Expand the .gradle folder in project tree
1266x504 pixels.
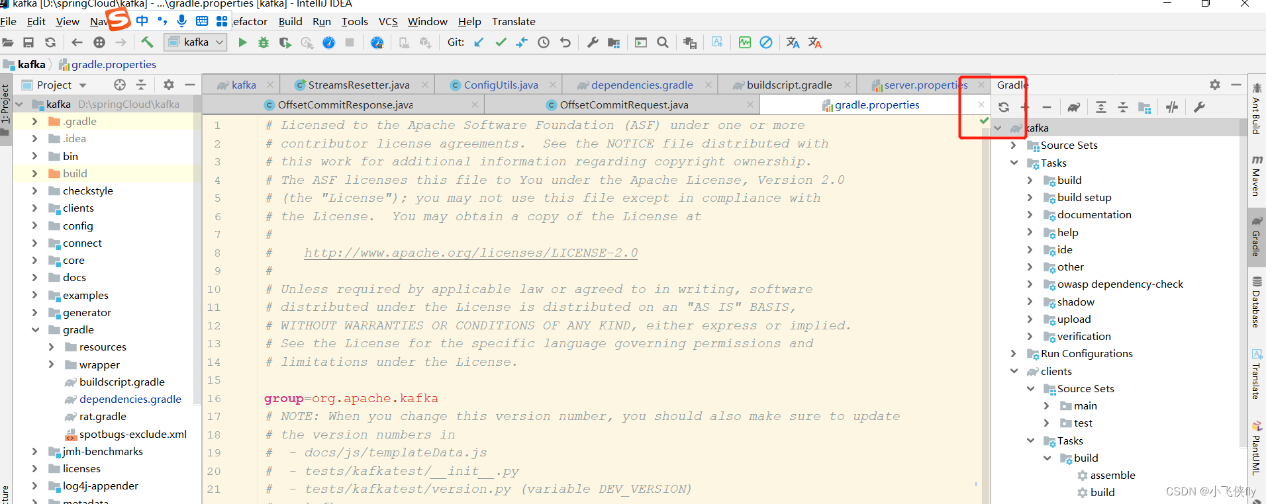click(34, 122)
